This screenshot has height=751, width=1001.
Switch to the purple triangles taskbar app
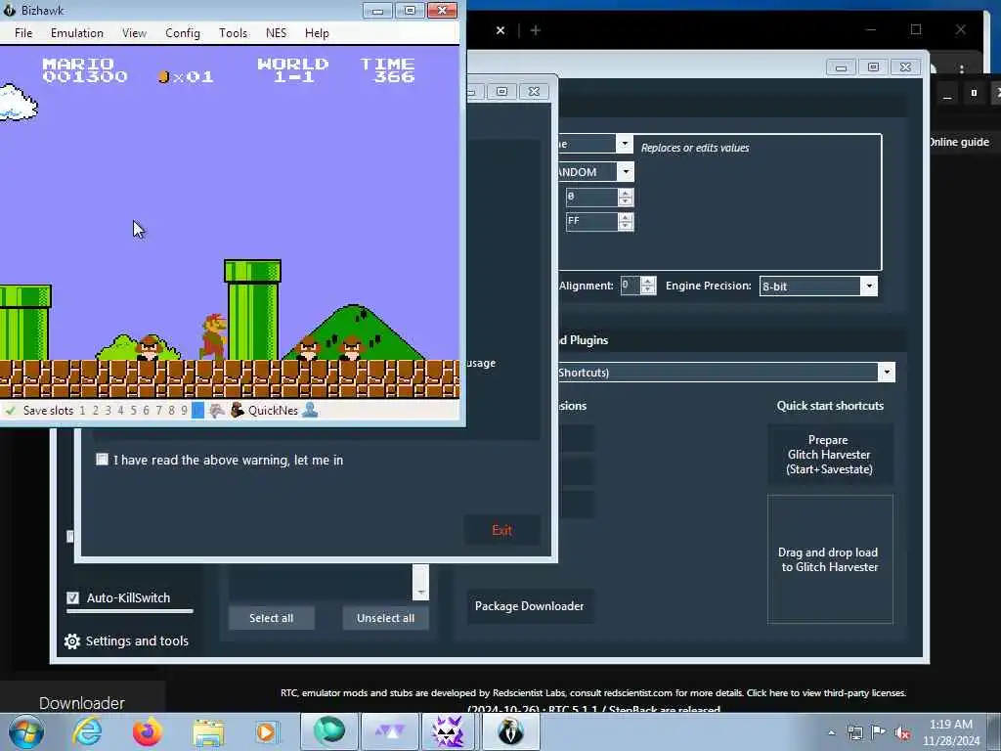point(389,731)
